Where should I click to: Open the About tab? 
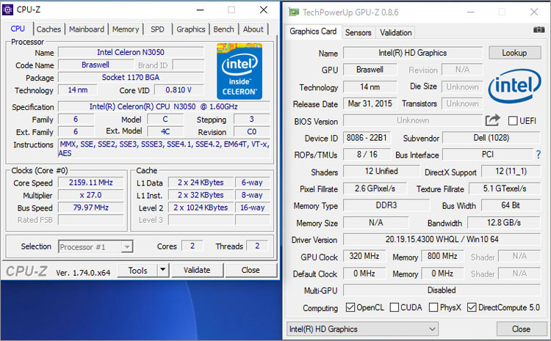click(253, 29)
